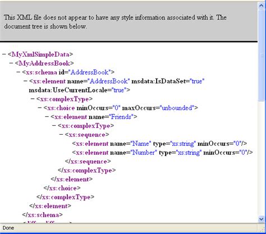Collapse the nested xs:complexType under Friends
The image size is (266, 234).
(x=54, y=126)
